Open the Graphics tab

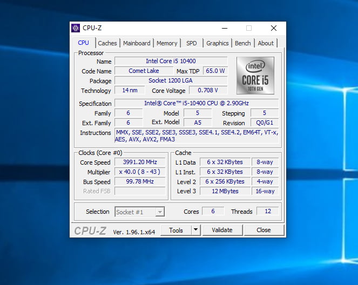218,43
